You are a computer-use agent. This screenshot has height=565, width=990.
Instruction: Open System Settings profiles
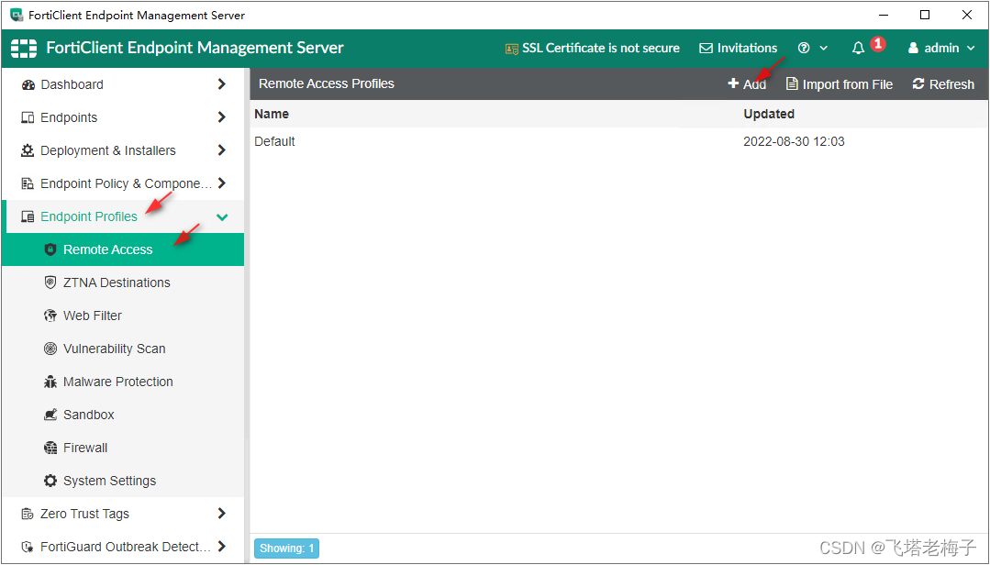tap(123, 481)
